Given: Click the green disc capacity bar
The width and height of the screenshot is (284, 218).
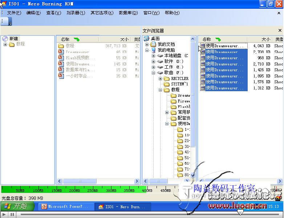Looking at the screenshot, I should (x=74, y=189).
